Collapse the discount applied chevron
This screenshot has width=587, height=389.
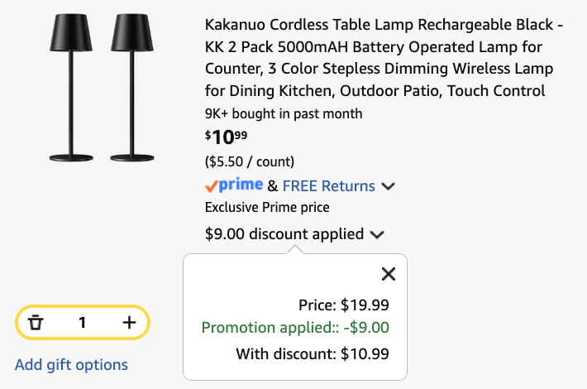coord(377,235)
